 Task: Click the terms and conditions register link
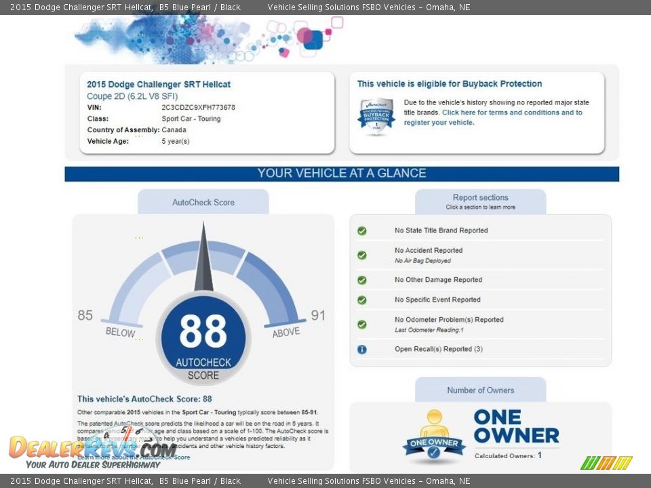pos(493,117)
